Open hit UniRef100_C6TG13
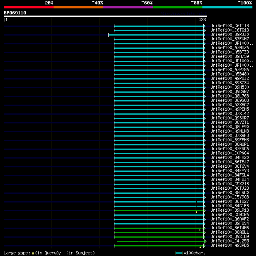The image size is (256, 256). click(230, 30)
